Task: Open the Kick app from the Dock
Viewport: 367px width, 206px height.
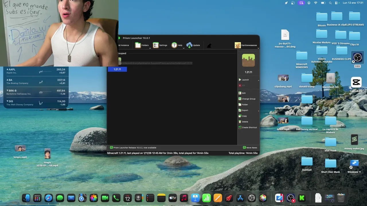Action: click(302, 198)
